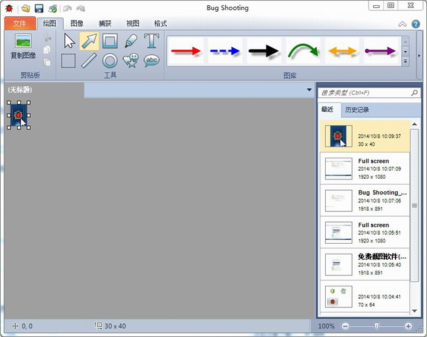Click the save disk icon in title bar
This screenshot has height=337, width=427.
point(39,7)
